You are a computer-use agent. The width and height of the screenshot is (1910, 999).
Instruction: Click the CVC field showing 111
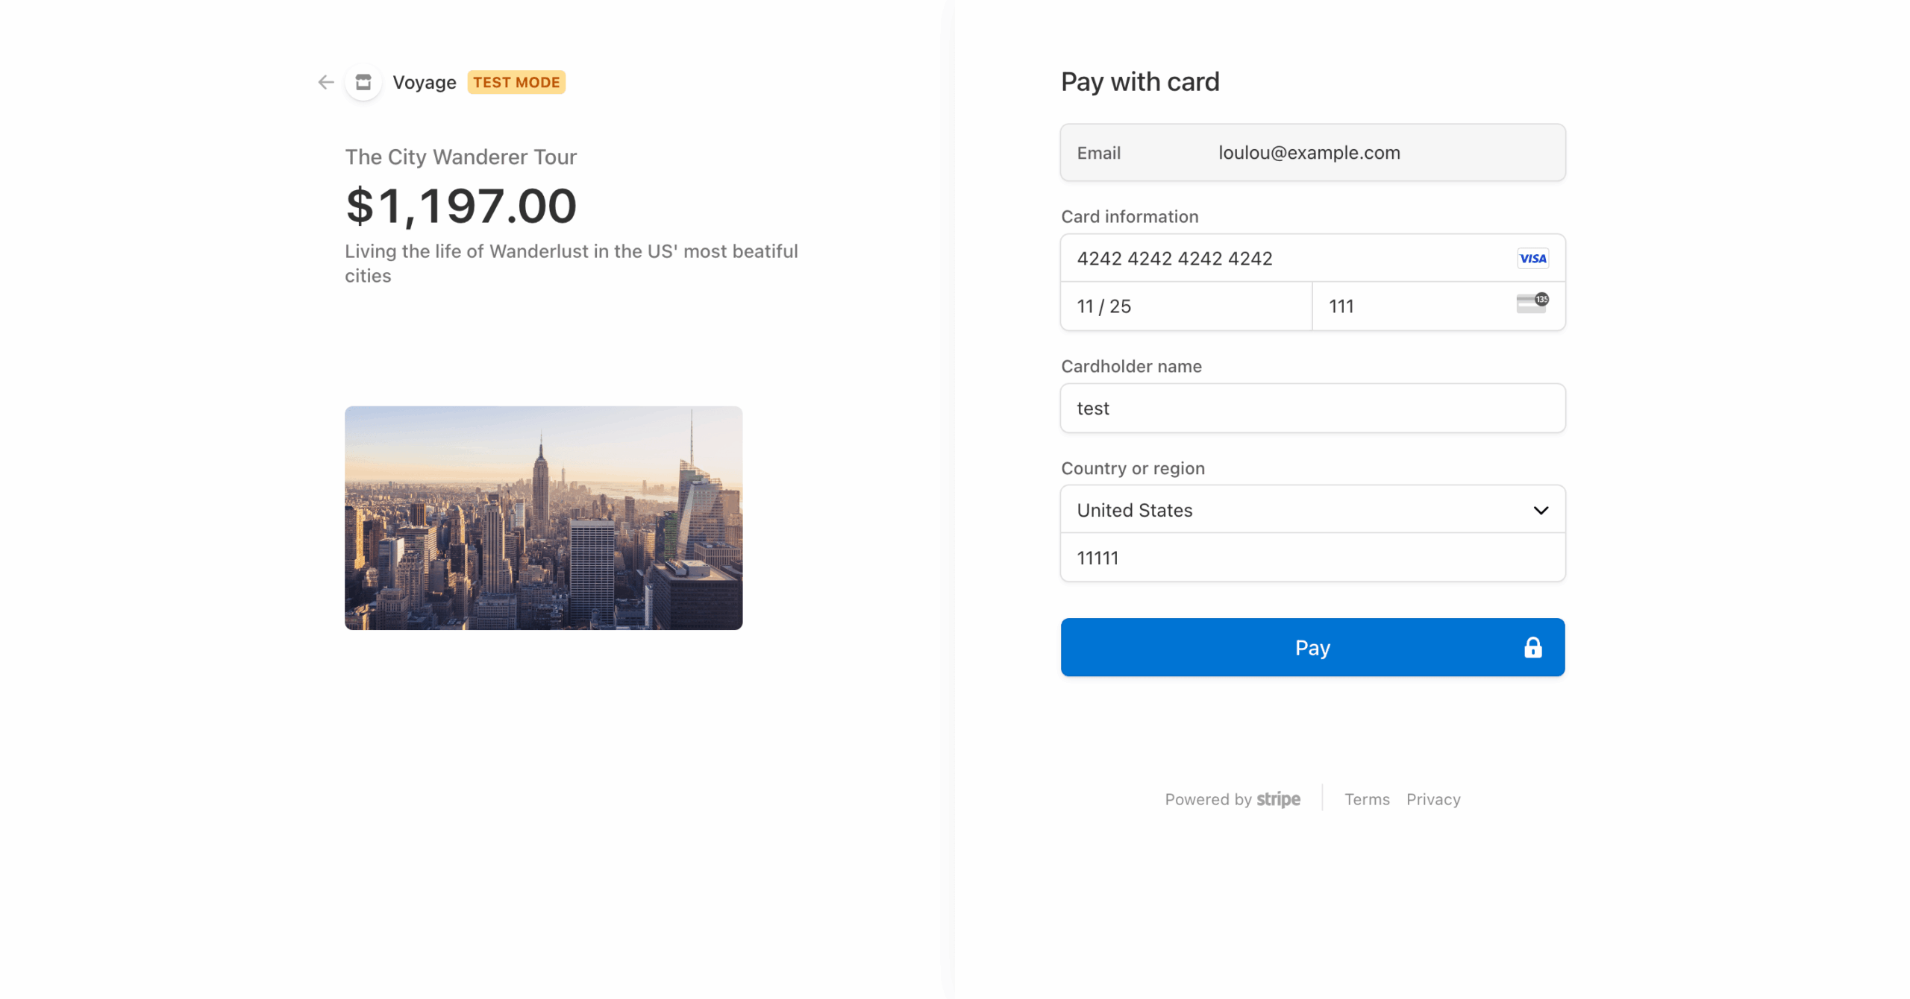click(1438, 306)
